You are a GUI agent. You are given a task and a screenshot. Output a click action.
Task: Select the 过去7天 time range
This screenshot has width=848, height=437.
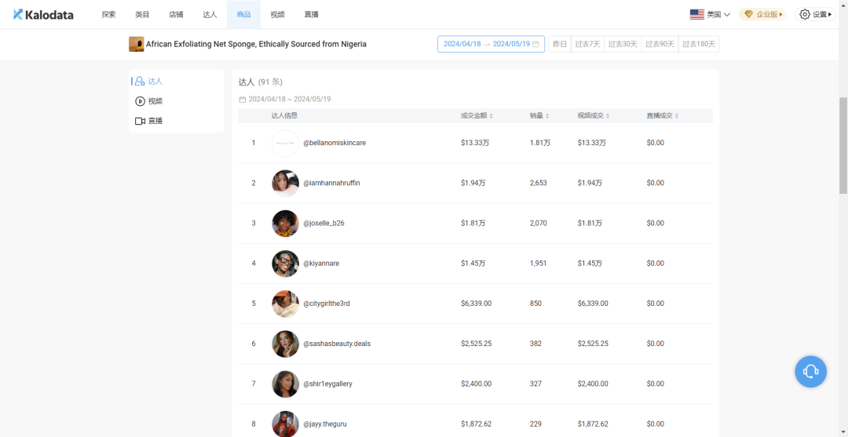click(x=587, y=44)
